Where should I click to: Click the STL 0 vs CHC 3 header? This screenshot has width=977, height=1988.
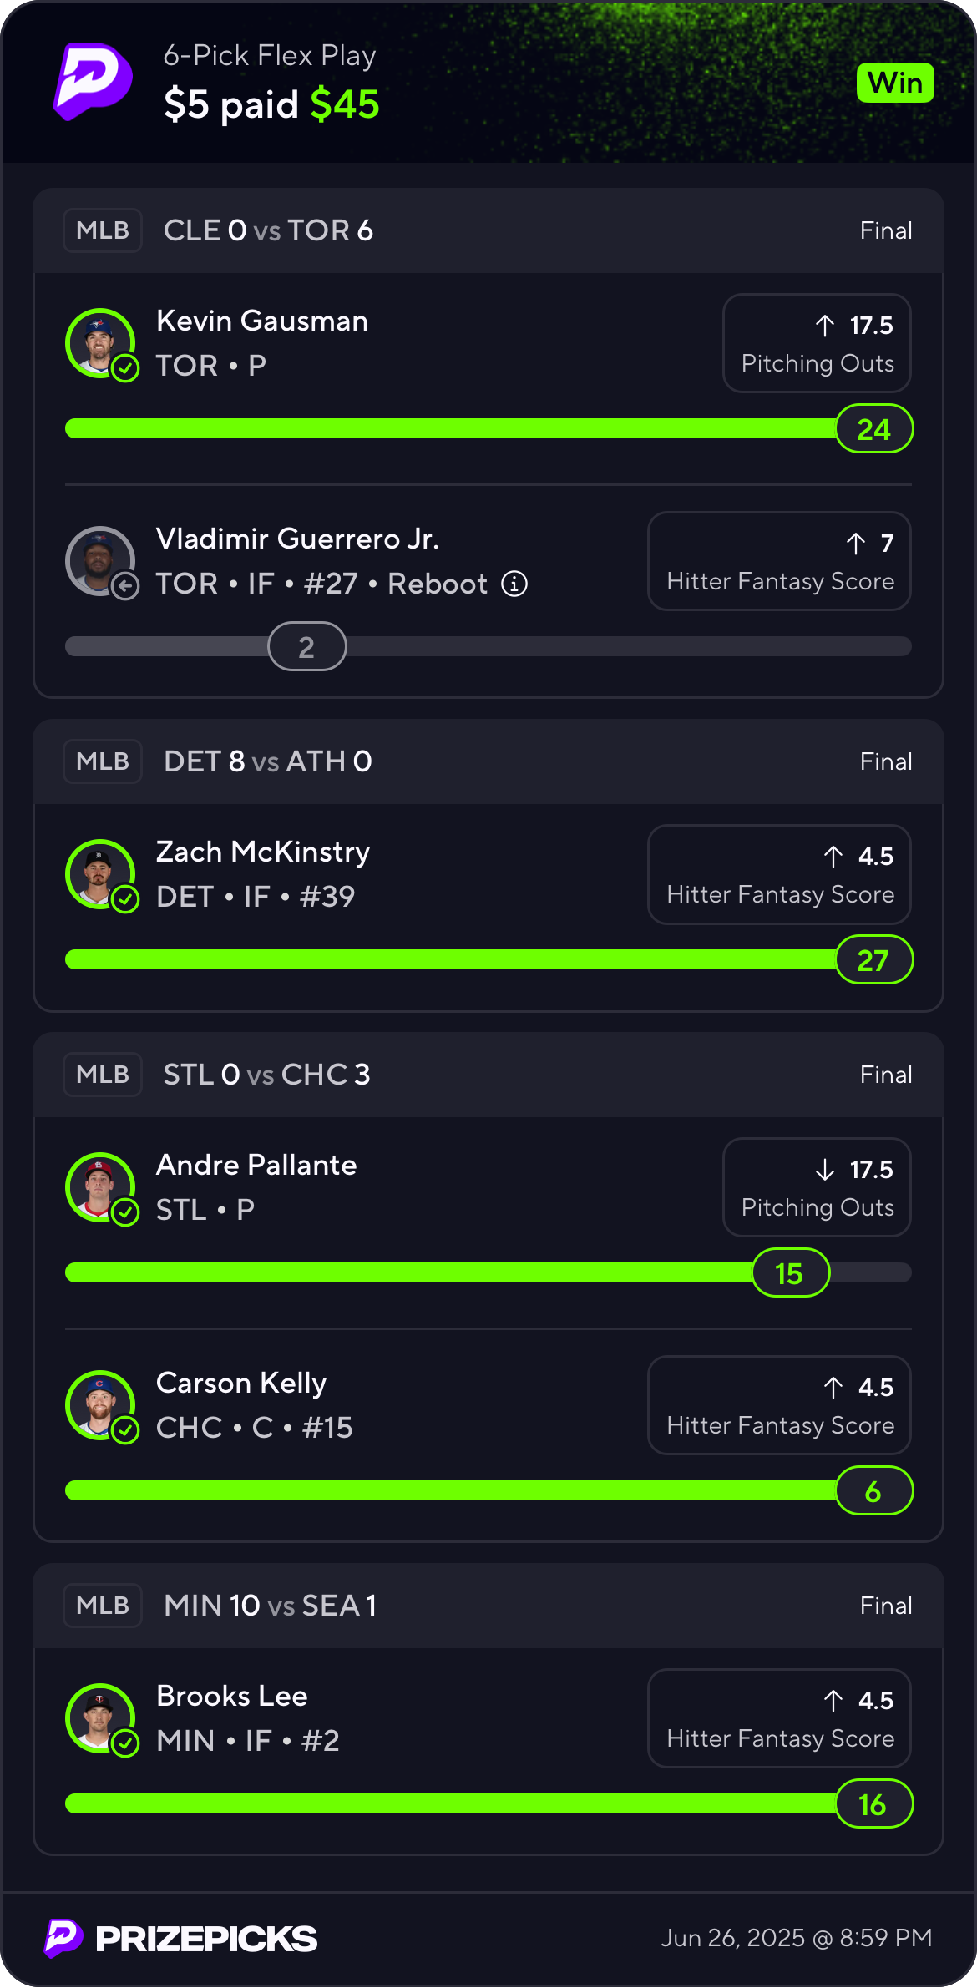point(266,1075)
